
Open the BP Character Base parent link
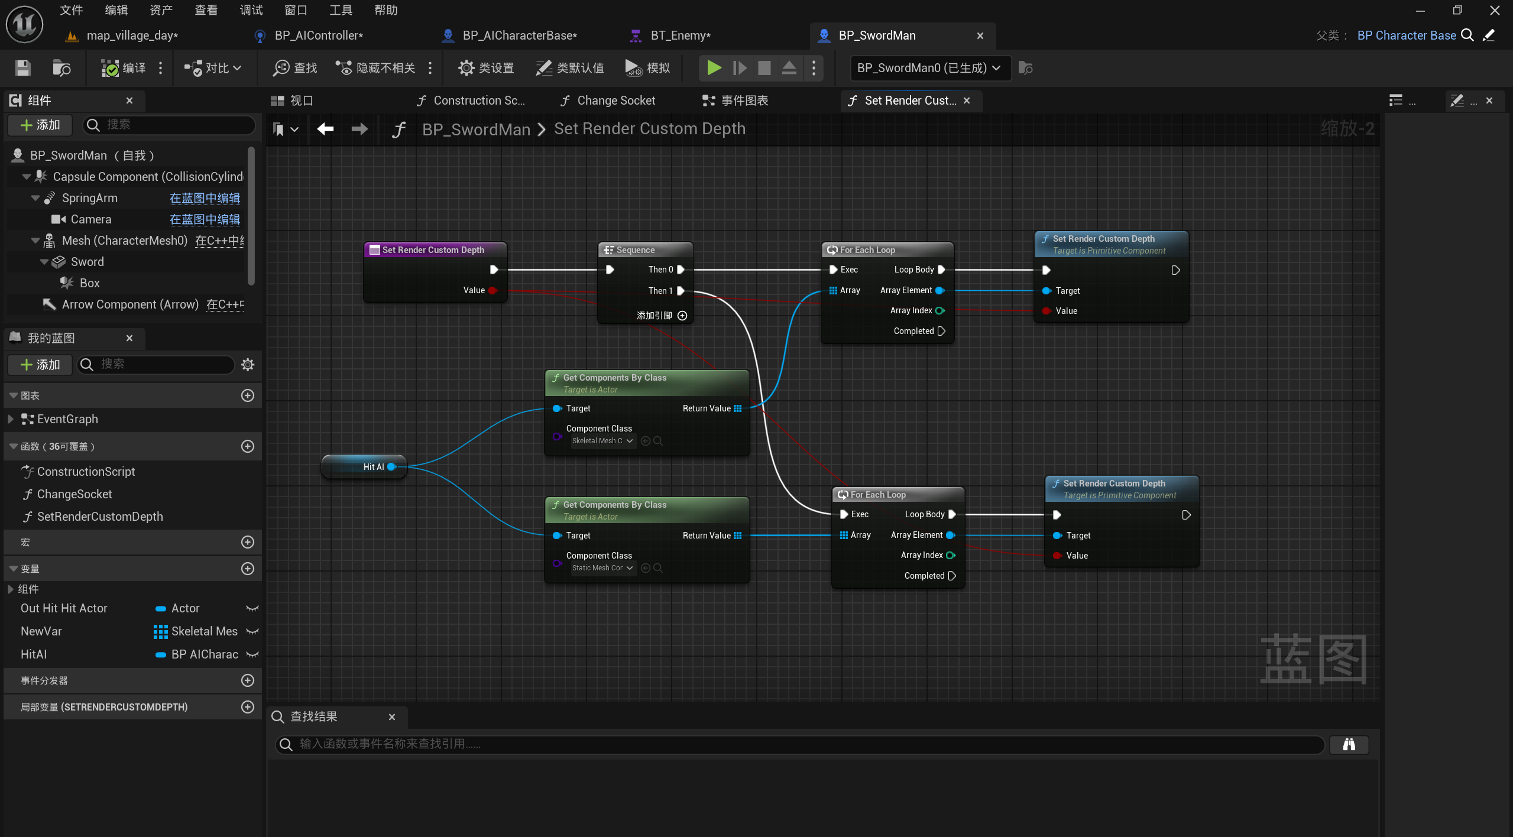coord(1406,35)
